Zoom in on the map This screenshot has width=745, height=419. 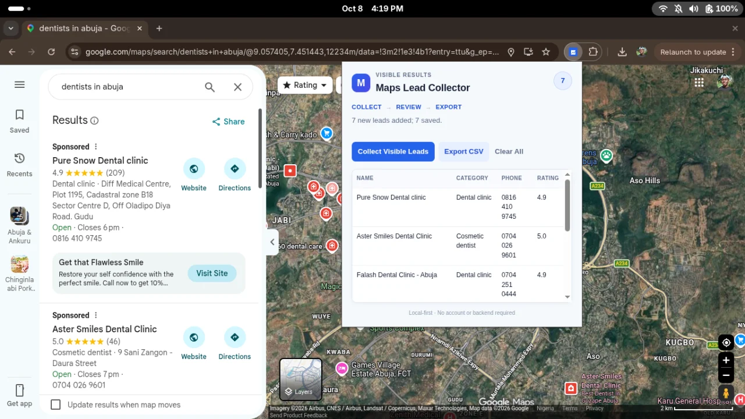click(726, 360)
